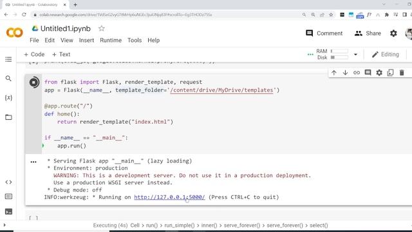Star the Untitled1.ipynb notebook
This screenshot has height=232, width=412.
pos(102,28)
